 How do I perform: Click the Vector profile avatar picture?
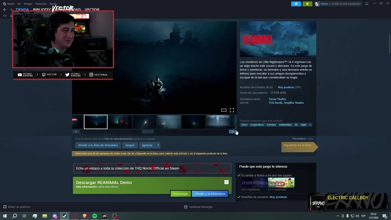(317, 4)
